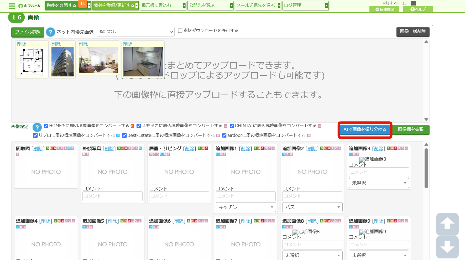The image size is (465, 260).
Task: Click the broken image icon in 追加画像9
Action: point(362,232)
